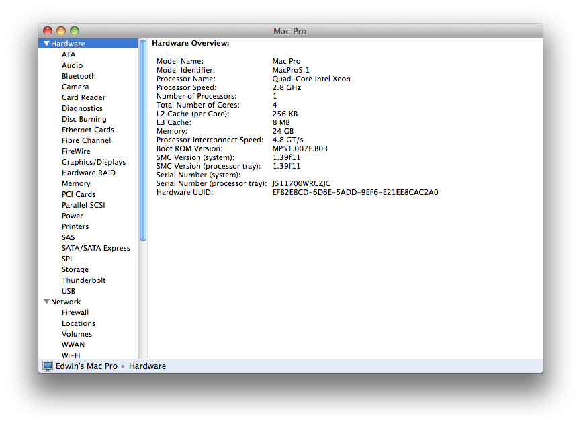Click the 4.8 GT/s interconnect speed value
This screenshot has width=581, height=426.
(288, 140)
